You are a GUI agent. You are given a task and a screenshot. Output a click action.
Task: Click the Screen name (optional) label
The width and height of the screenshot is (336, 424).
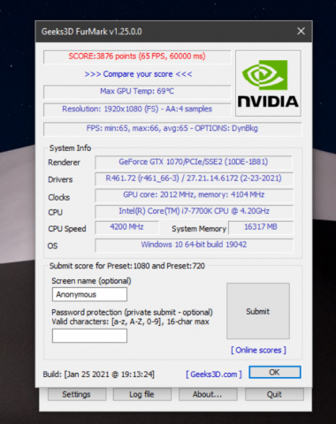tap(91, 281)
